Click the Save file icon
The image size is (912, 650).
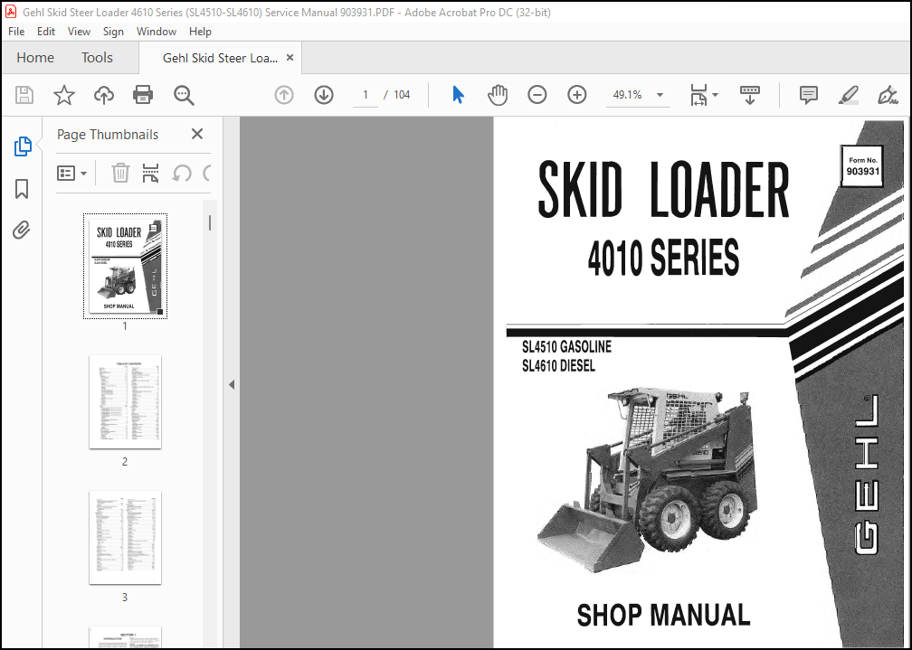pyautogui.click(x=24, y=95)
